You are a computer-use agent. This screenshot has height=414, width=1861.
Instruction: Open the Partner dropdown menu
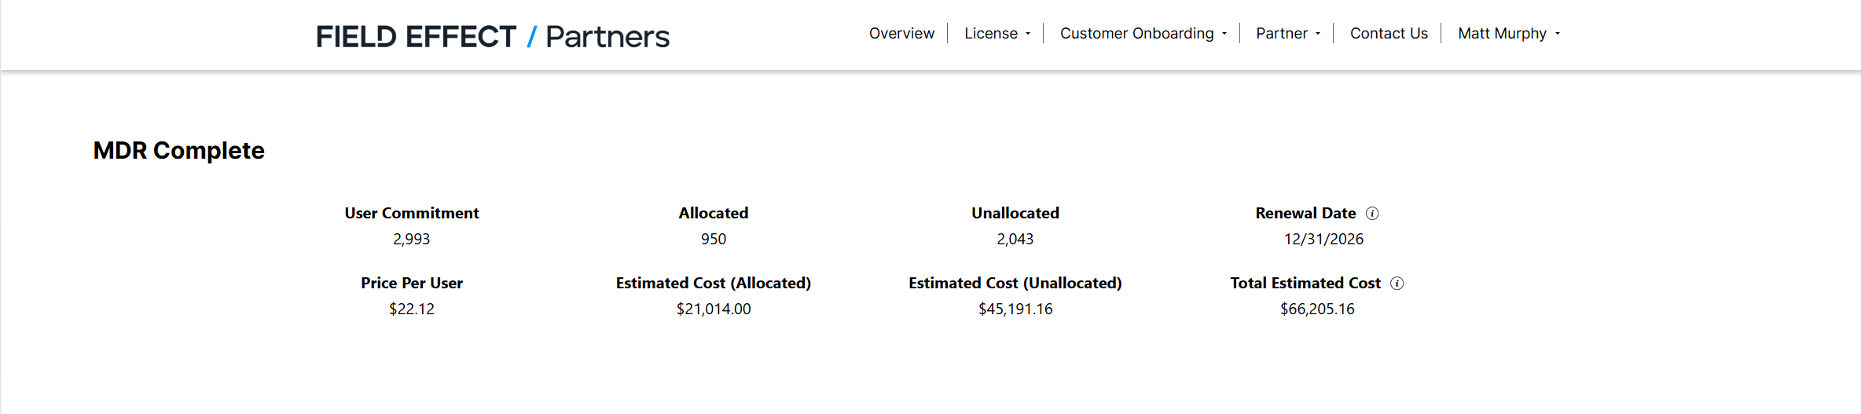click(x=1287, y=33)
